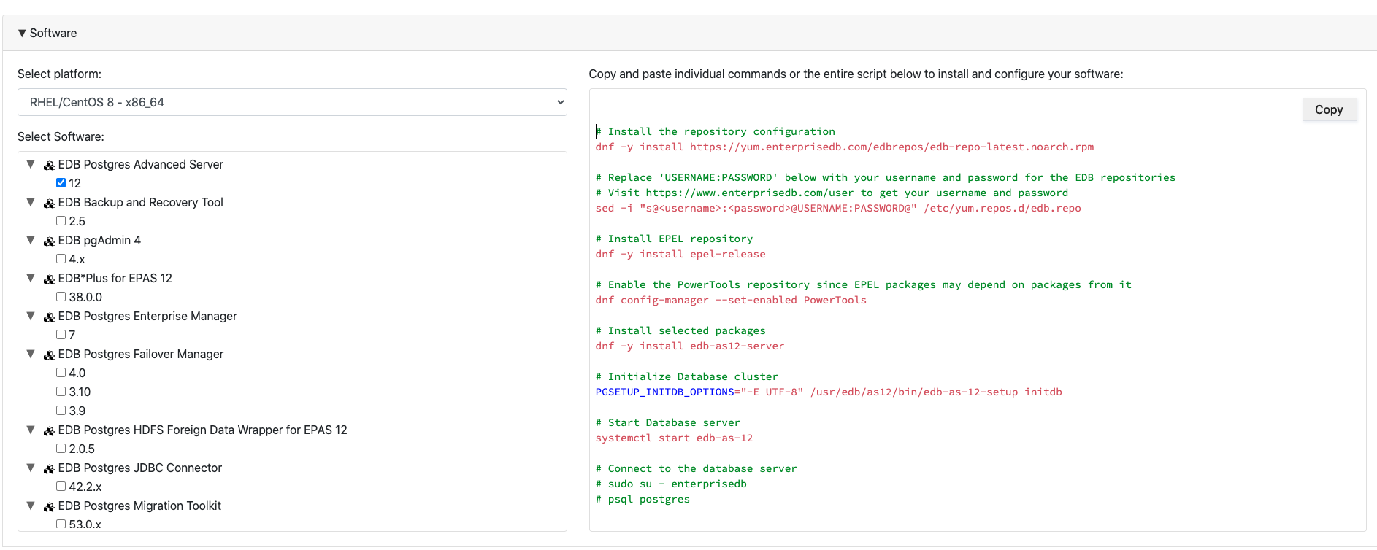Click the systemctl start edb-as-12 line

click(674, 438)
